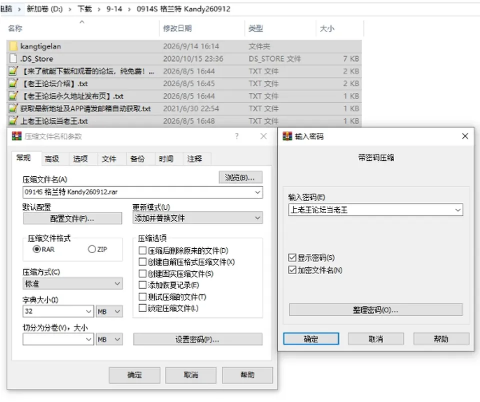Select the kangtigelan folder name

click(40, 46)
